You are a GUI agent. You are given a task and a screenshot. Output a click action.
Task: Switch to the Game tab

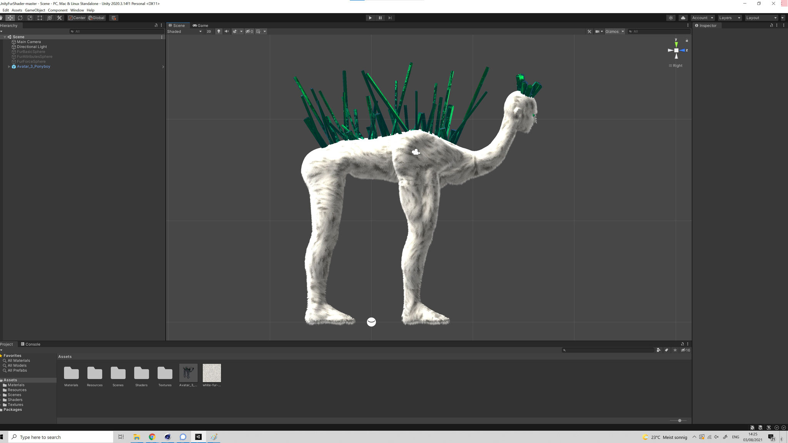click(x=200, y=25)
